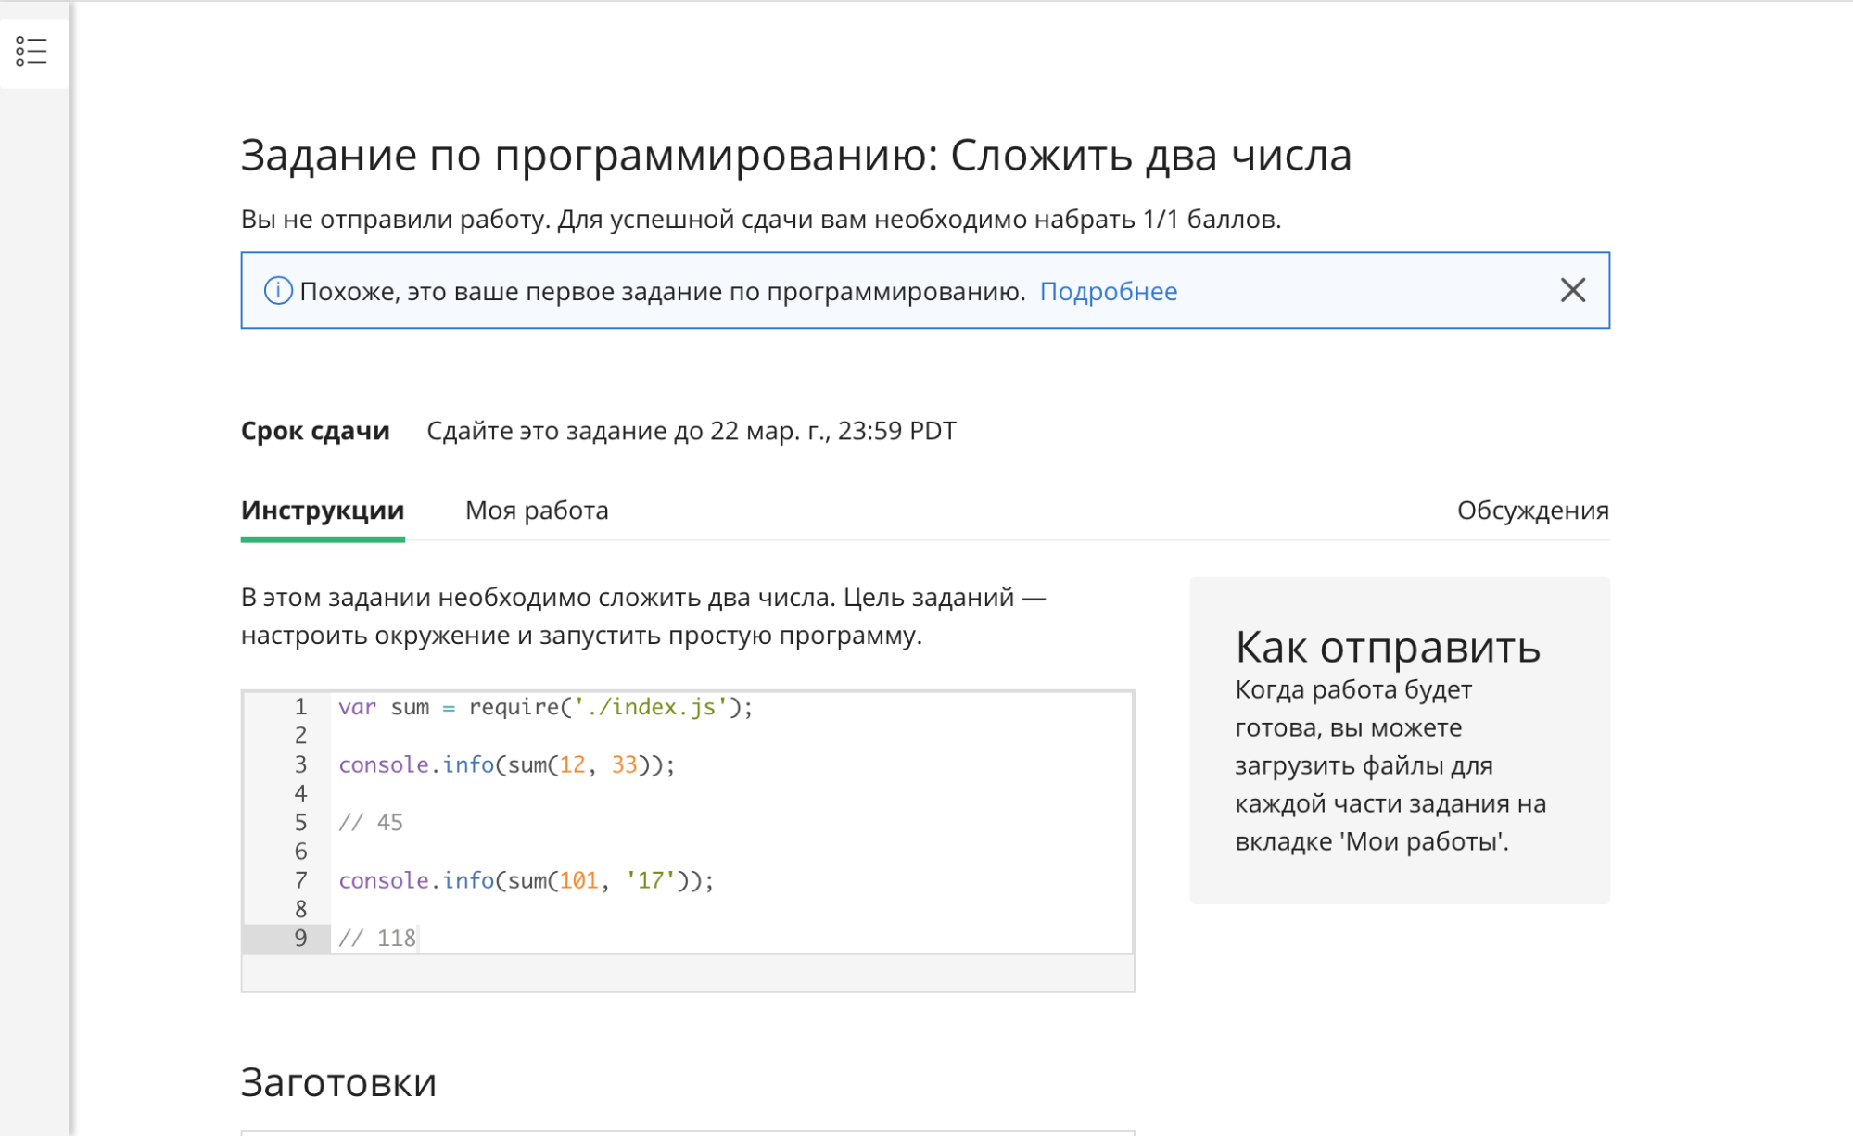Click the assignment title heading
1853x1136 pixels.
click(795, 155)
